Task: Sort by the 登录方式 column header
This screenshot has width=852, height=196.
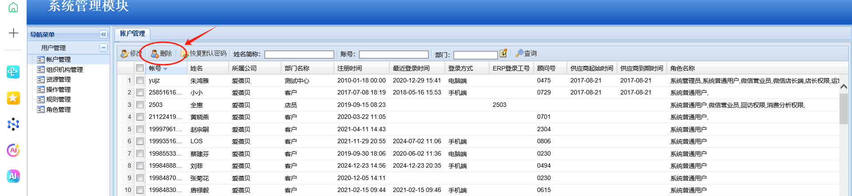Action: click(467, 68)
